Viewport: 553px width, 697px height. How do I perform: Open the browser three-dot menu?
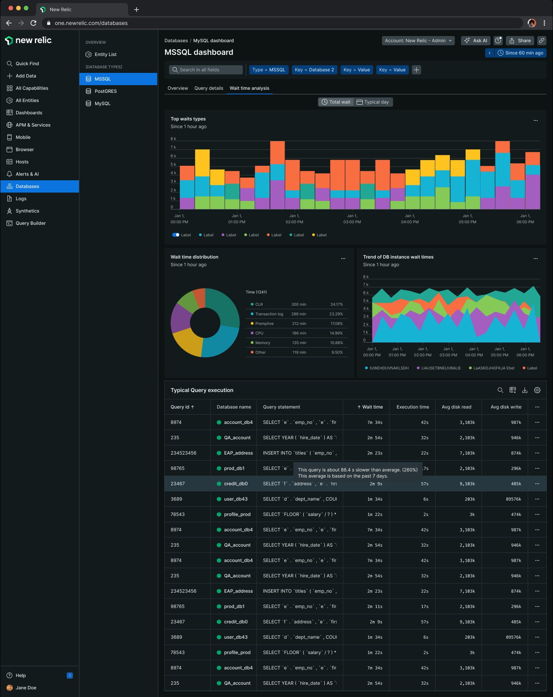pos(544,23)
